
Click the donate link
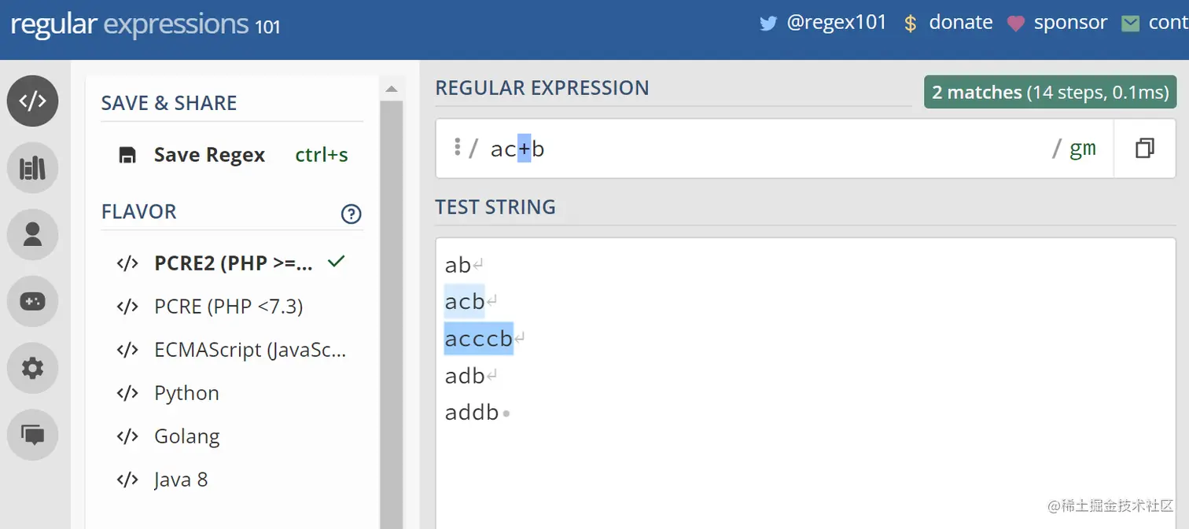click(x=959, y=23)
